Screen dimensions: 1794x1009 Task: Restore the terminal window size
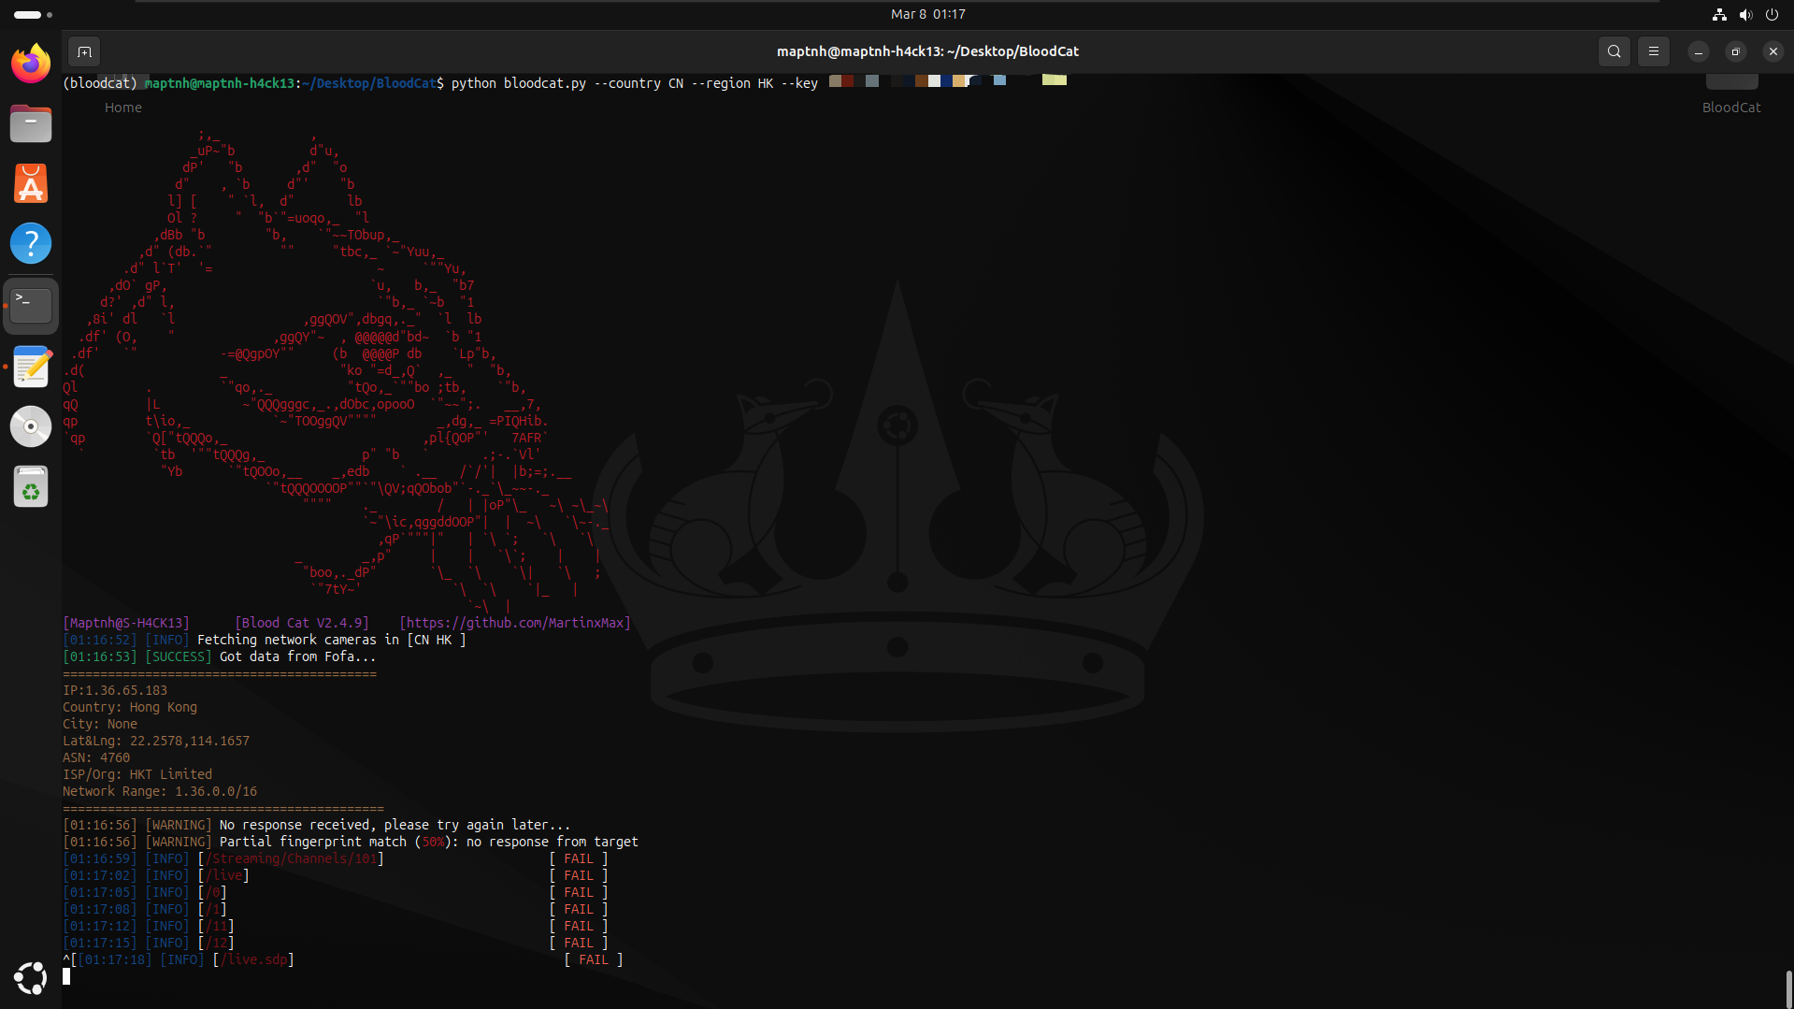(x=1735, y=51)
